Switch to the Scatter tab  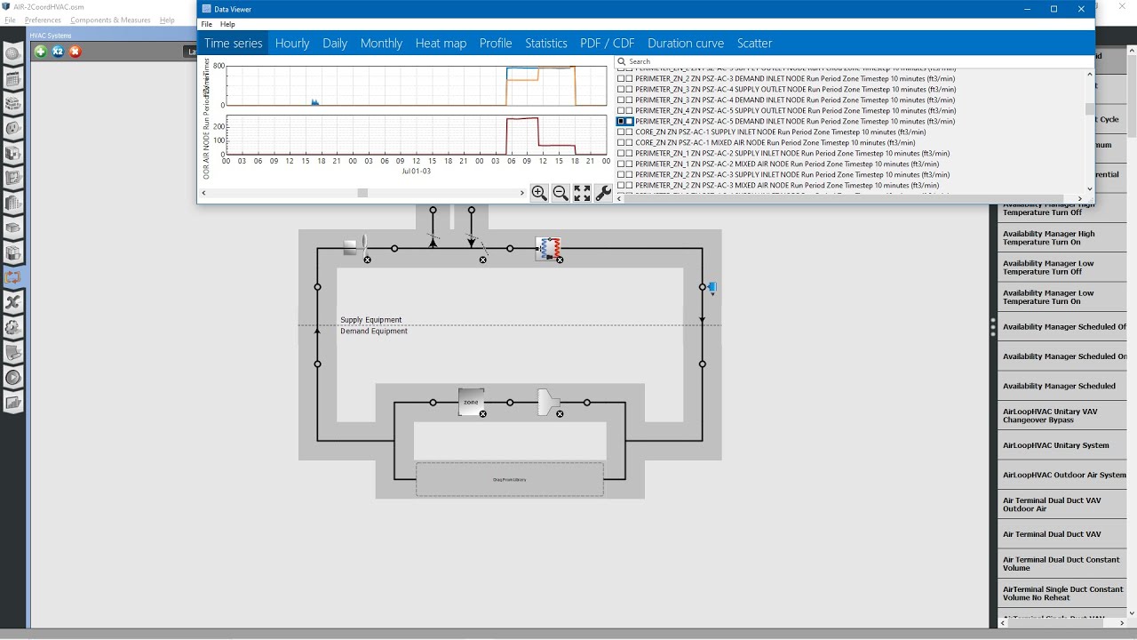[754, 43]
